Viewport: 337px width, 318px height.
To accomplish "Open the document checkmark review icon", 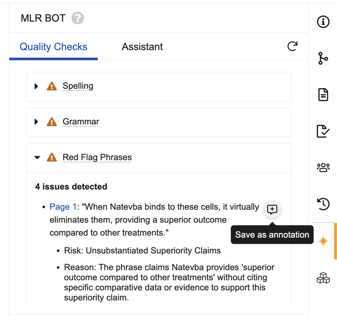I will tap(323, 131).
